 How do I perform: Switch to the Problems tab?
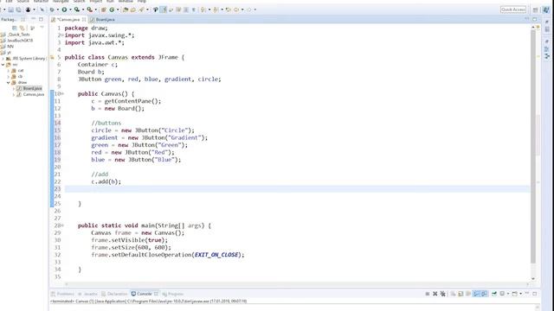[x=62, y=294]
